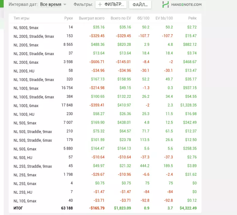Viewport: 237px width, 215px height.
Task: Click the Hand2Note logo icon
Action: [166, 4]
